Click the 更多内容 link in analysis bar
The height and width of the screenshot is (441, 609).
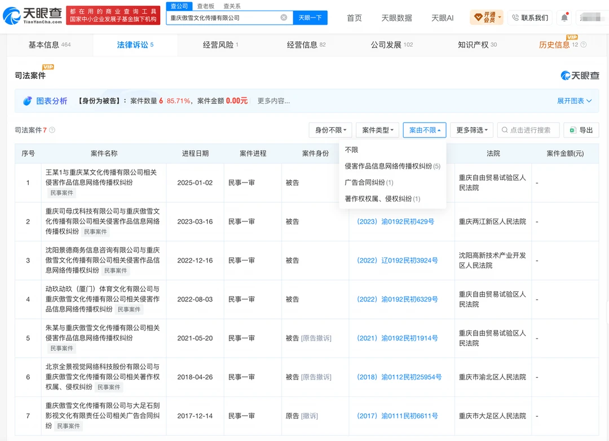[x=273, y=101]
